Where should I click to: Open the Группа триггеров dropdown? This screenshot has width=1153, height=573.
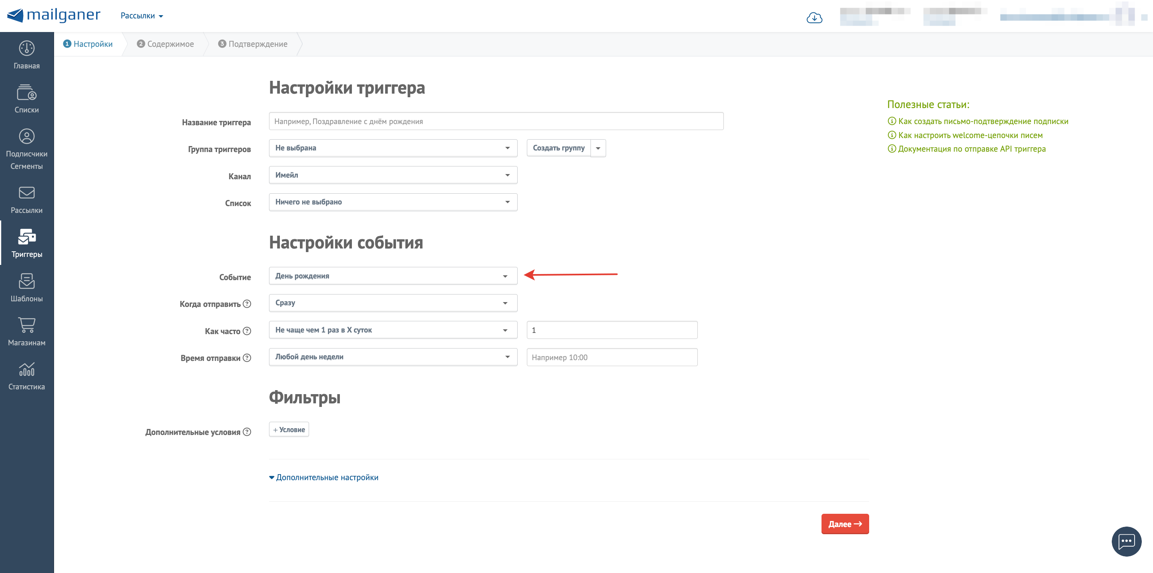point(393,148)
